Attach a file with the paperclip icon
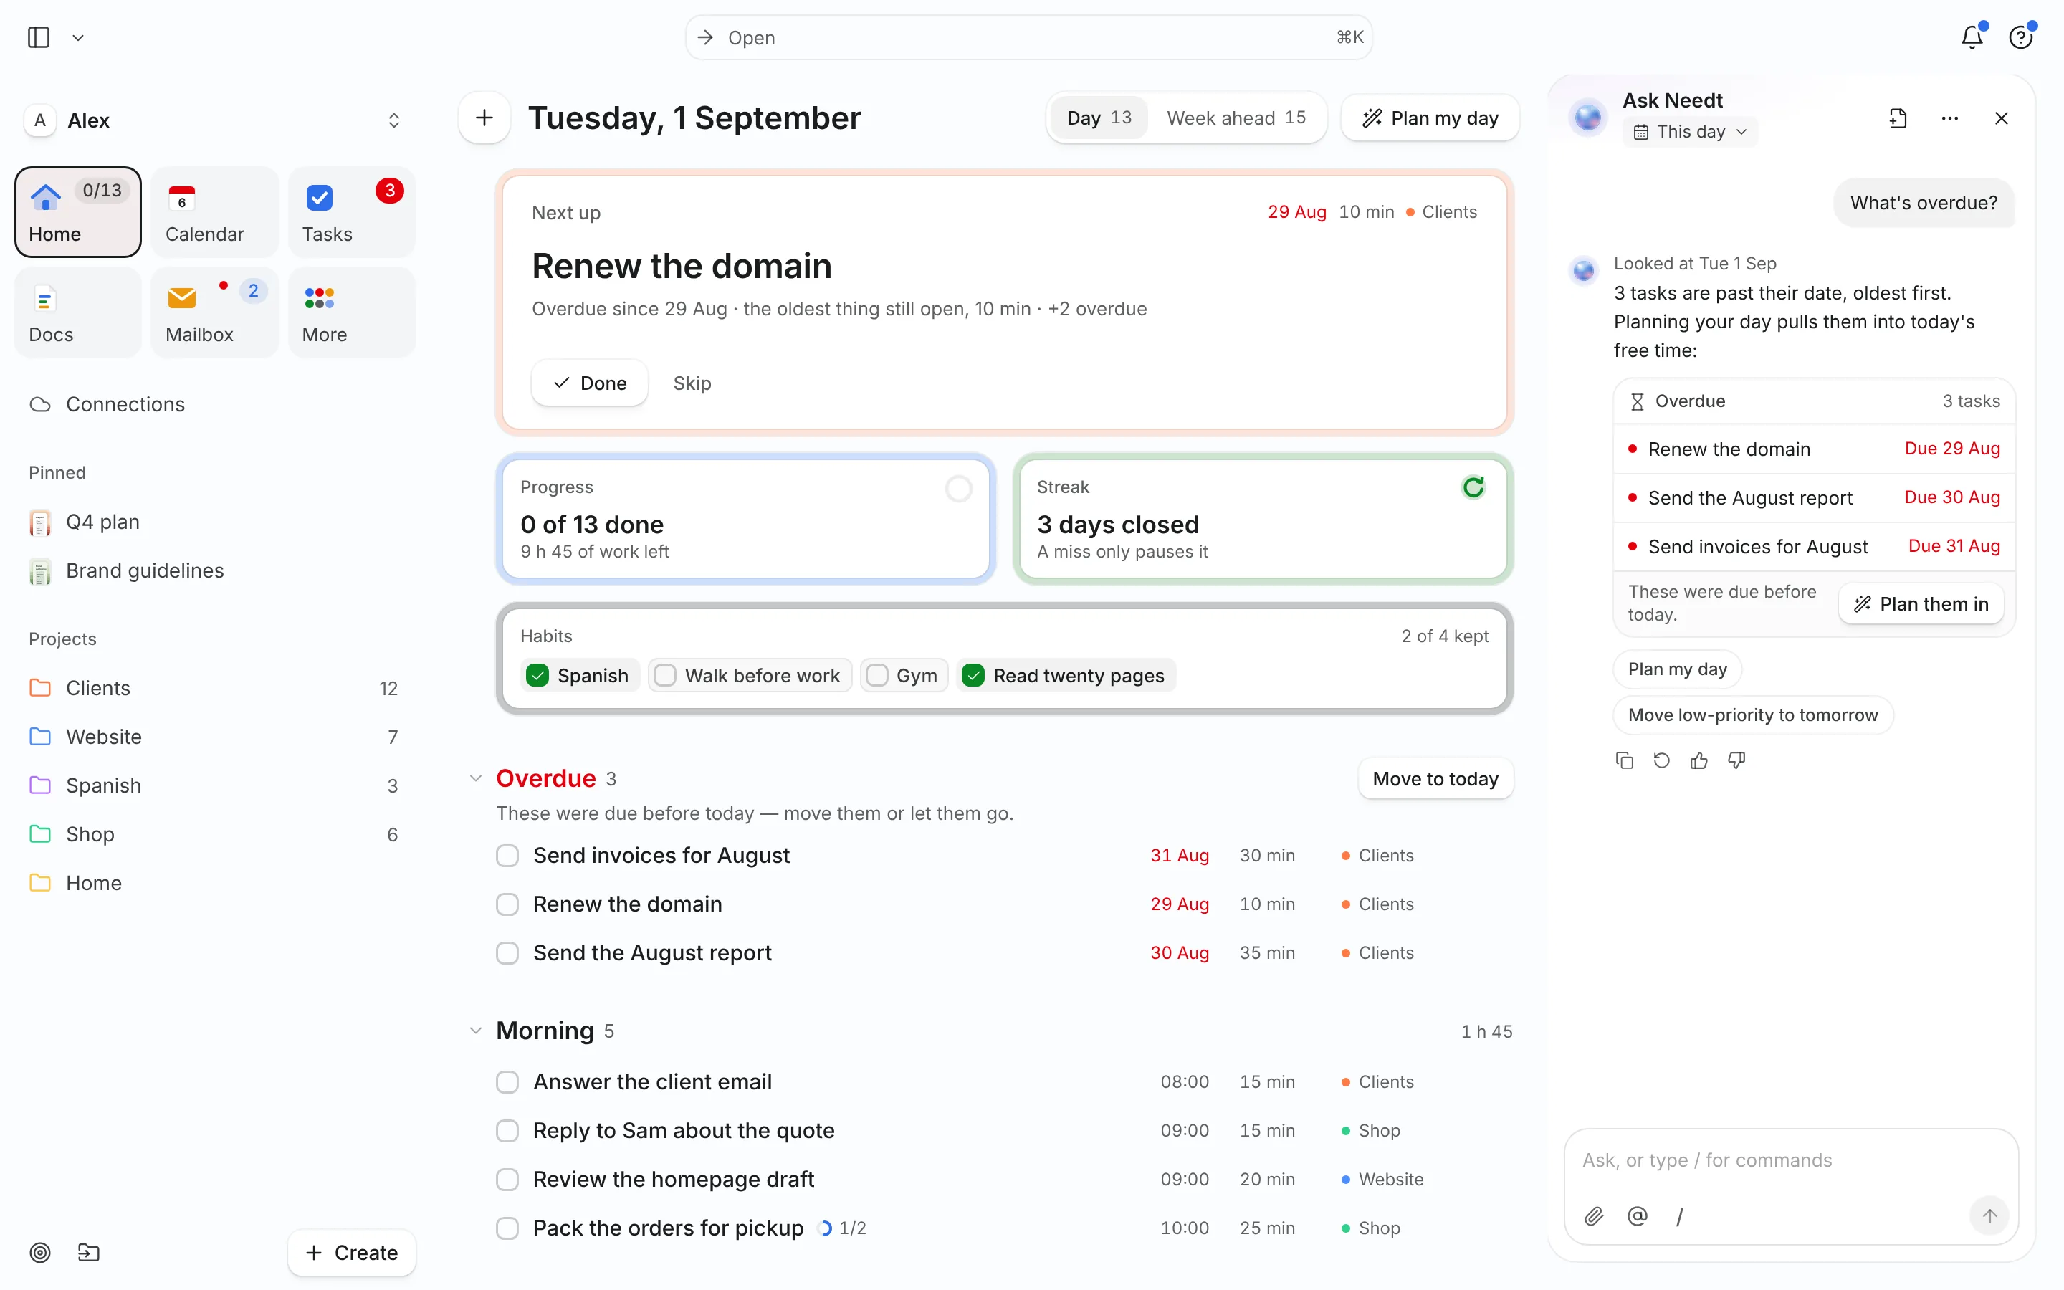 tap(1594, 1215)
